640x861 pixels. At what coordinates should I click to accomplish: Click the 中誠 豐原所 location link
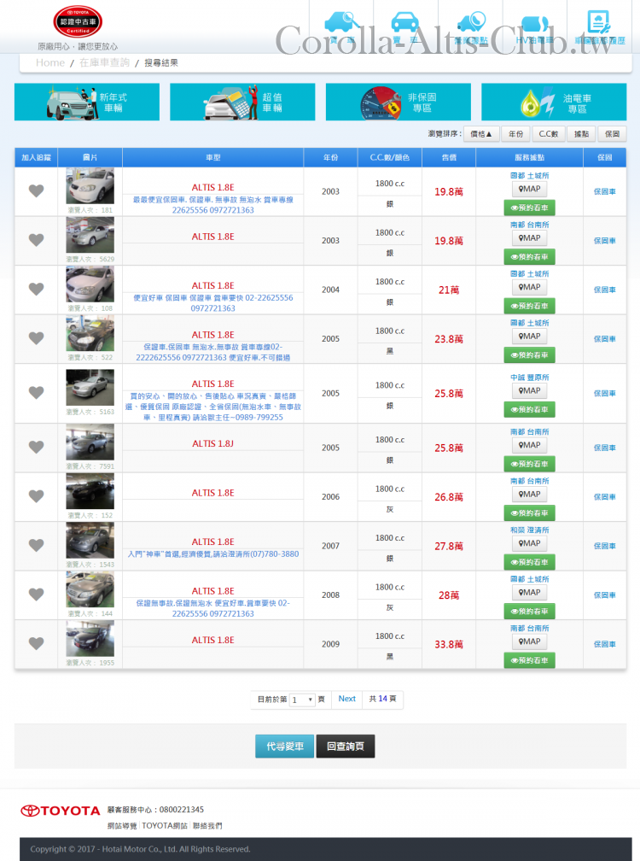[x=529, y=378]
